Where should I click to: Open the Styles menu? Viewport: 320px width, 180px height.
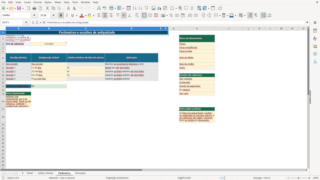(48, 2)
